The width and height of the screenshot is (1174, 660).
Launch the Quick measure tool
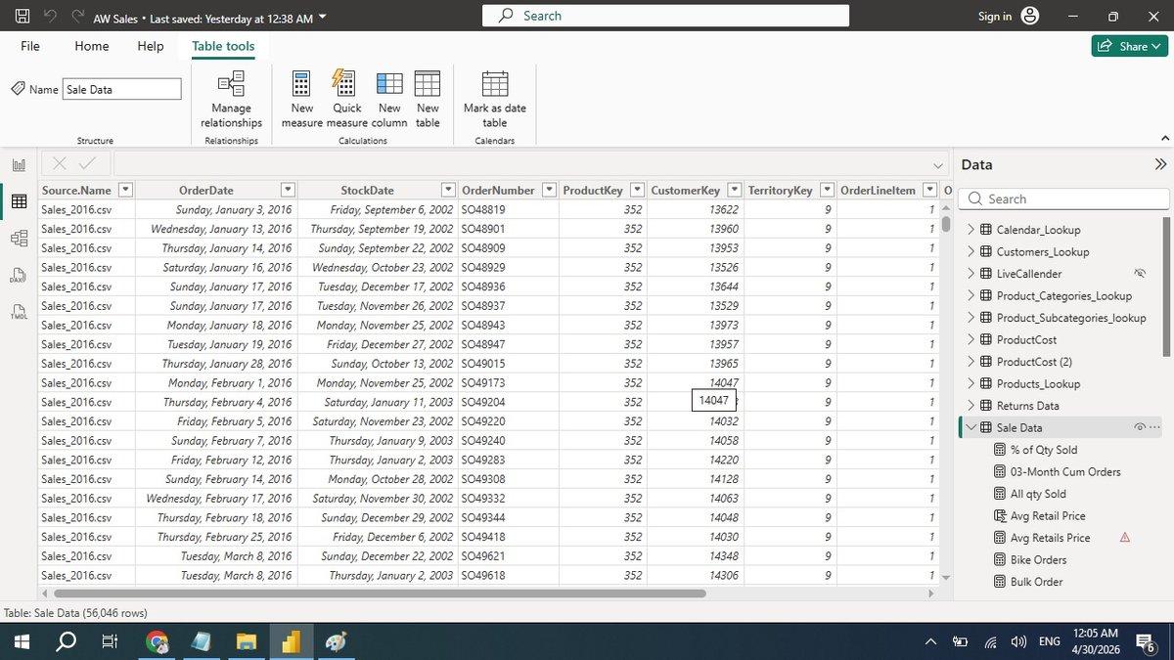pyautogui.click(x=346, y=100)
